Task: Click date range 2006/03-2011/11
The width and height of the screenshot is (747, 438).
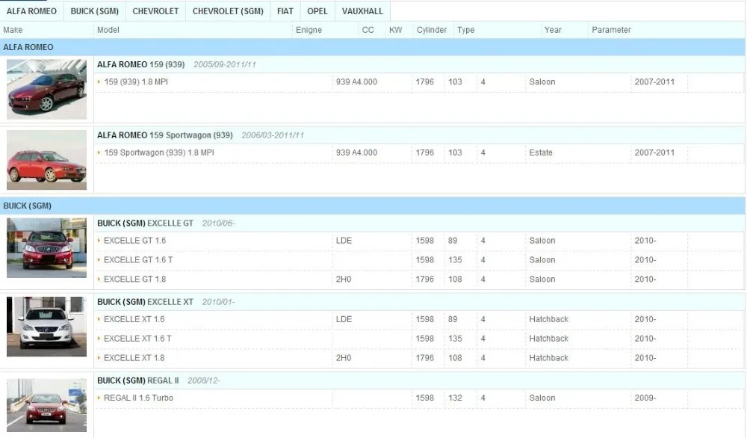Action: tap(273, 135)
